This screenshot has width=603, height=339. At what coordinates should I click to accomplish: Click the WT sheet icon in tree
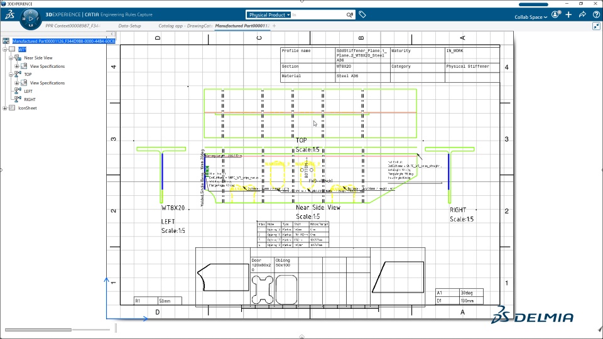[12, 49]
